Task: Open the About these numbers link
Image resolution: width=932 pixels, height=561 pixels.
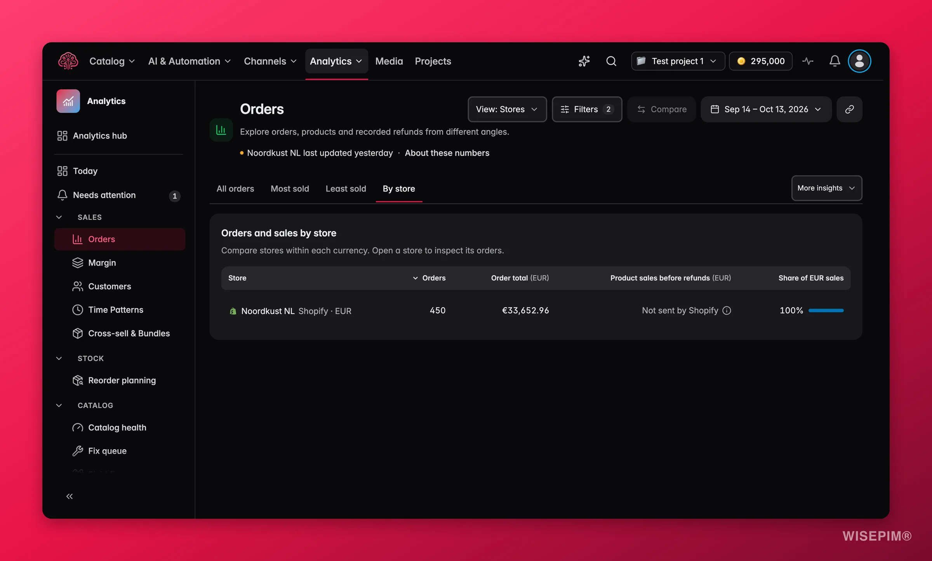Action: click(x=447, y=153)
